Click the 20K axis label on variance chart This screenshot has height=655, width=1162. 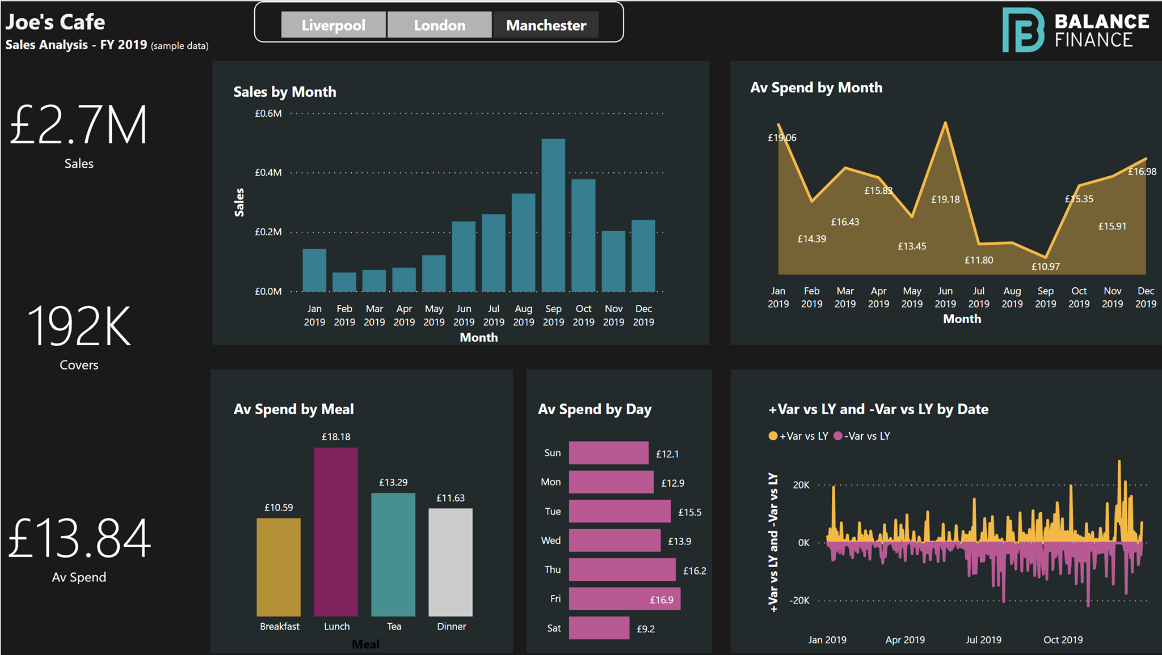click(x=801, y=485)
